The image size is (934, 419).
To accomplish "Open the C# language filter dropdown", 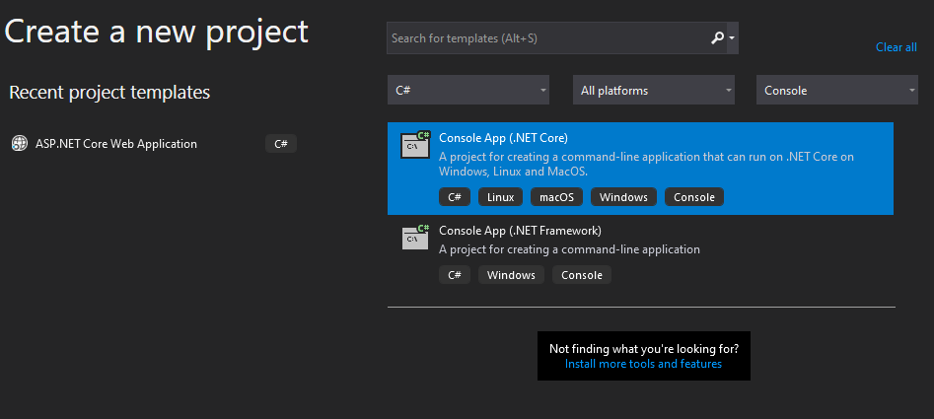I will [468, 91].
